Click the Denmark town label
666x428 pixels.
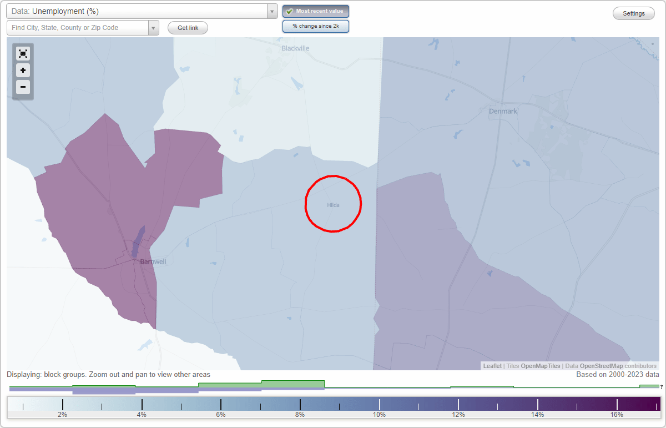pos(503,111)
